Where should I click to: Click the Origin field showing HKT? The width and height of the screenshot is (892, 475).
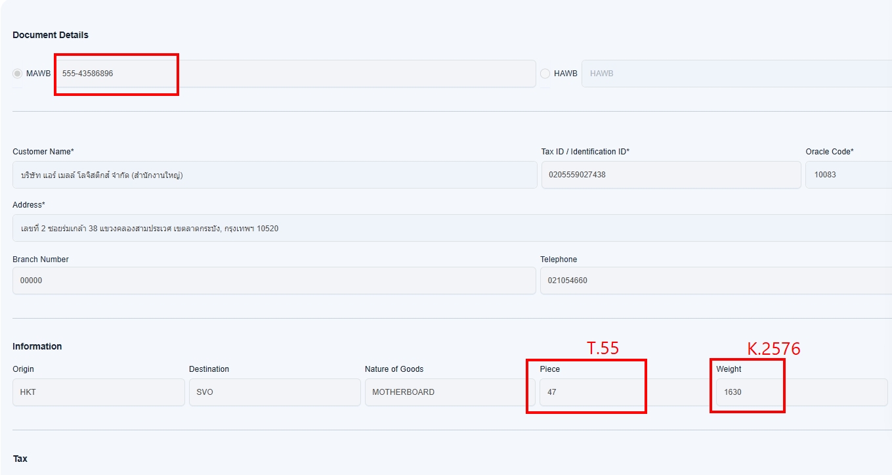point(98,392)
